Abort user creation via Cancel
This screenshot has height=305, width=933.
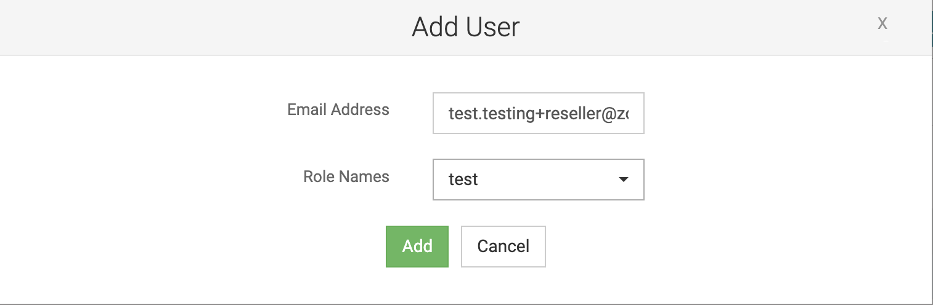pyautogui.click(x=503, y=247)
